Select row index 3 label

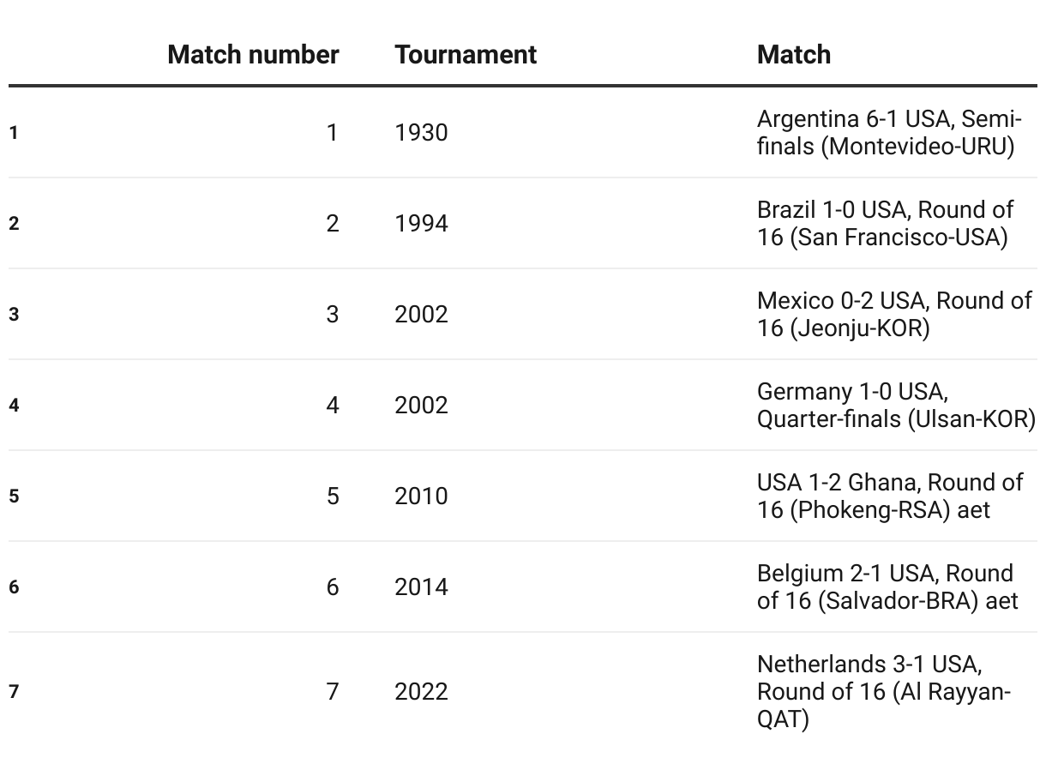tap(14, 315)
